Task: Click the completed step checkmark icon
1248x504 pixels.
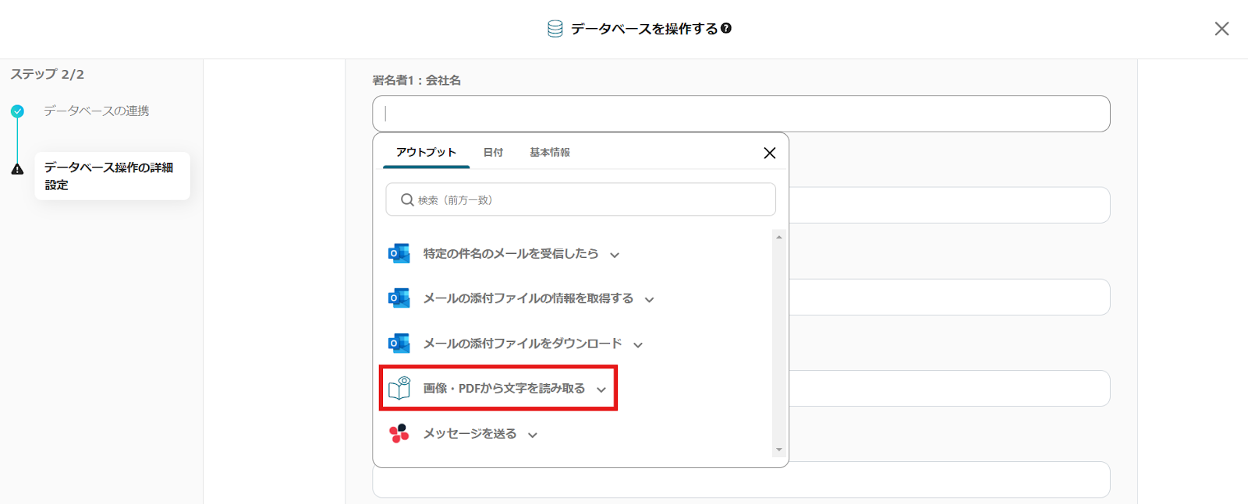Action: pos(17,111)
